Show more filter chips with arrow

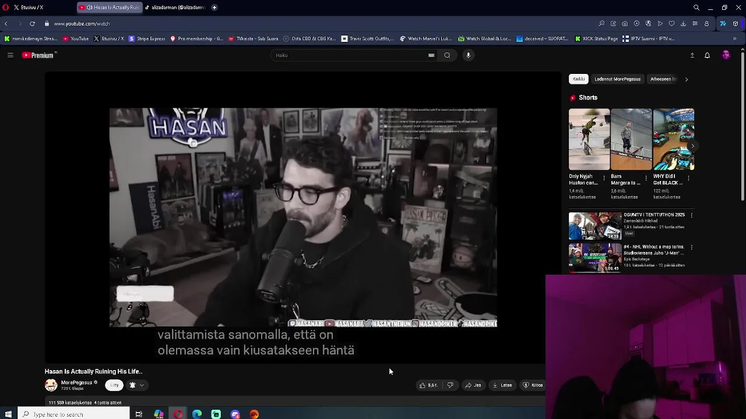pyautogui.click(x=686, y=79)
